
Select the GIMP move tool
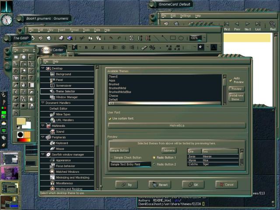16,71
